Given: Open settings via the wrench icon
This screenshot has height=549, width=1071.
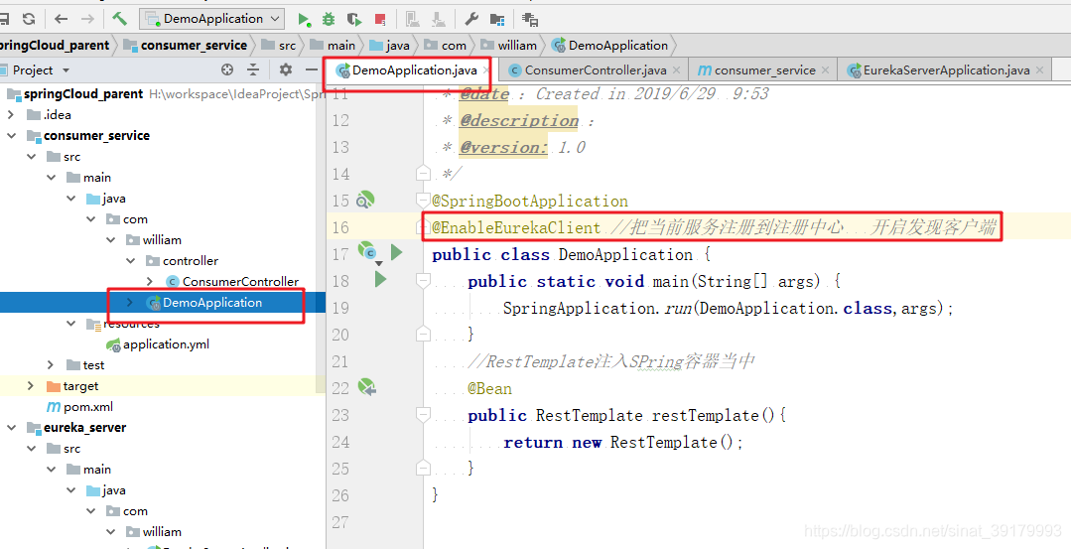Looking at the screenshot, I should 471,19.
